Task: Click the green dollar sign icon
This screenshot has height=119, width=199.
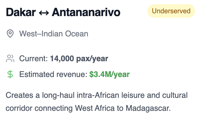Action: (10, 74)
